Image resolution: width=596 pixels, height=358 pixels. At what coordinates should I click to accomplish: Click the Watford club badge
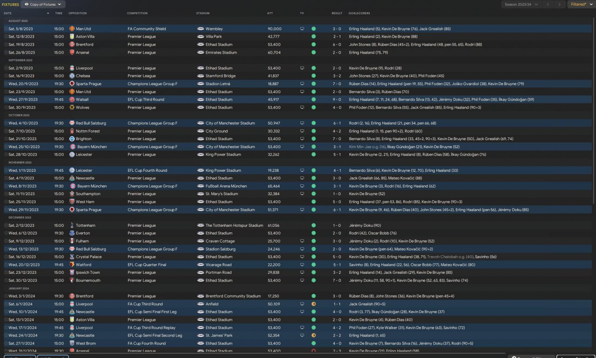[x=72, y=265]
